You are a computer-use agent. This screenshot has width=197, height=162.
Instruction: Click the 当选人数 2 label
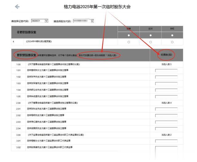(167, 135)
